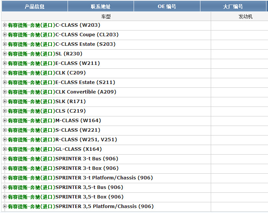Expand the C-CLASS Coupe (CL203) plus icon
This screenshot has height=213, width=268.
point(5,35)
